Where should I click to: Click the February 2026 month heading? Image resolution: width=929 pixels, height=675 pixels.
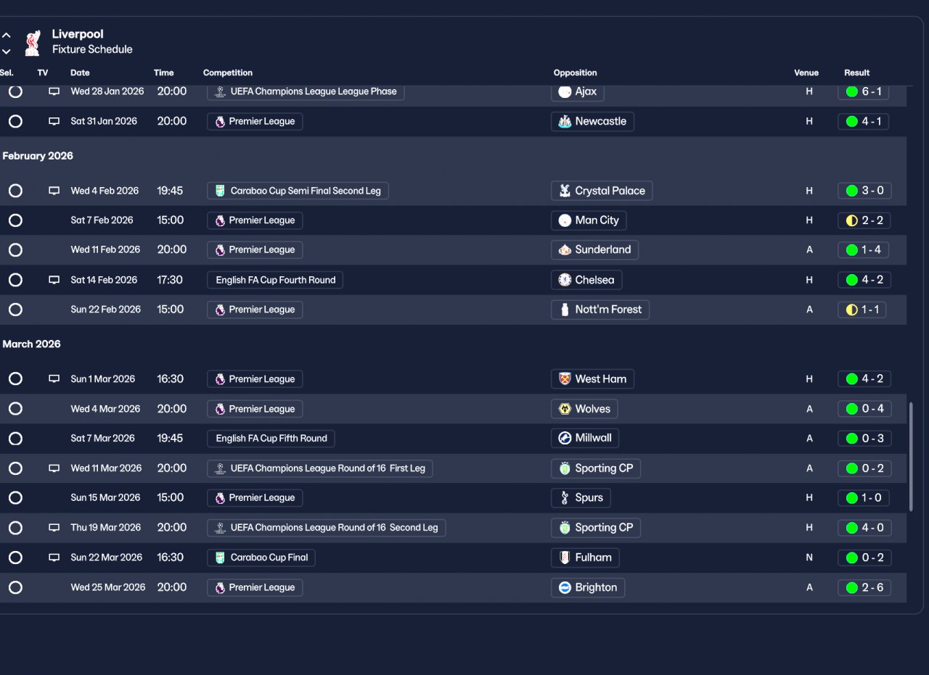click(x=38, y=156)
